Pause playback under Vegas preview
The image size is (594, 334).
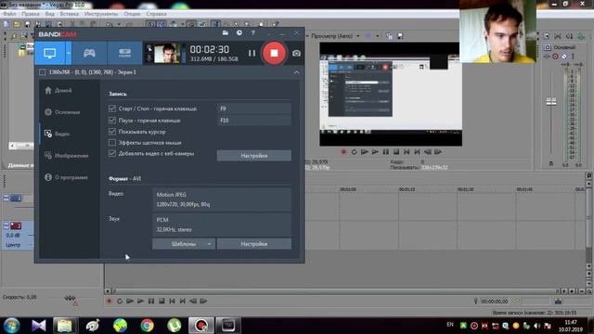coord(386,152)
